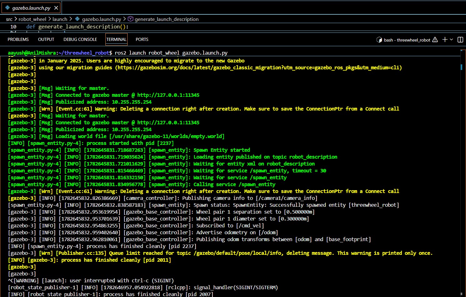Click the def keyword on line 10
466x297 pixels.
pyautogui.click(x=31, y=27)
